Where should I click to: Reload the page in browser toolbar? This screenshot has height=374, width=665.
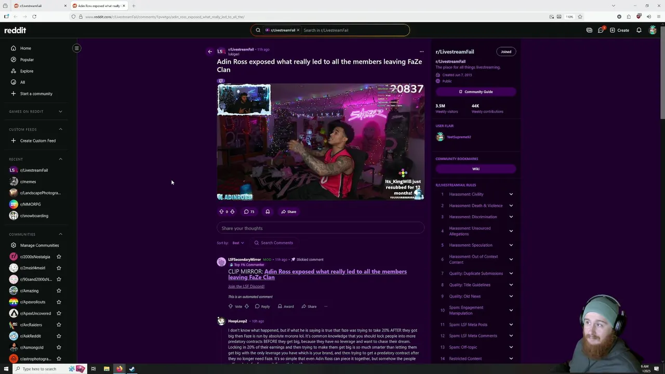coord(34,17)
